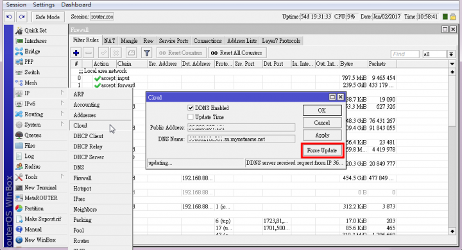Open Log in sidebar

(29, 157)
